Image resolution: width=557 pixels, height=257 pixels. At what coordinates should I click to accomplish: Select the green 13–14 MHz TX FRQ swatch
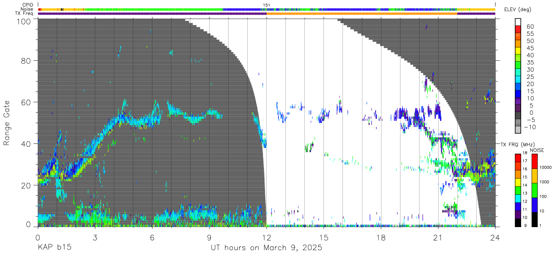(x=518, y=189)
